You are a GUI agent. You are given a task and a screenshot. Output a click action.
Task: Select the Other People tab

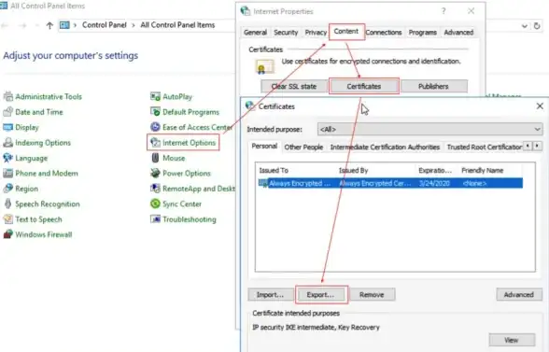303,148
